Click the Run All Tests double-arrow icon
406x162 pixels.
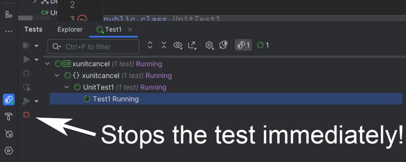pyautogui.click(x=26, y=46)
